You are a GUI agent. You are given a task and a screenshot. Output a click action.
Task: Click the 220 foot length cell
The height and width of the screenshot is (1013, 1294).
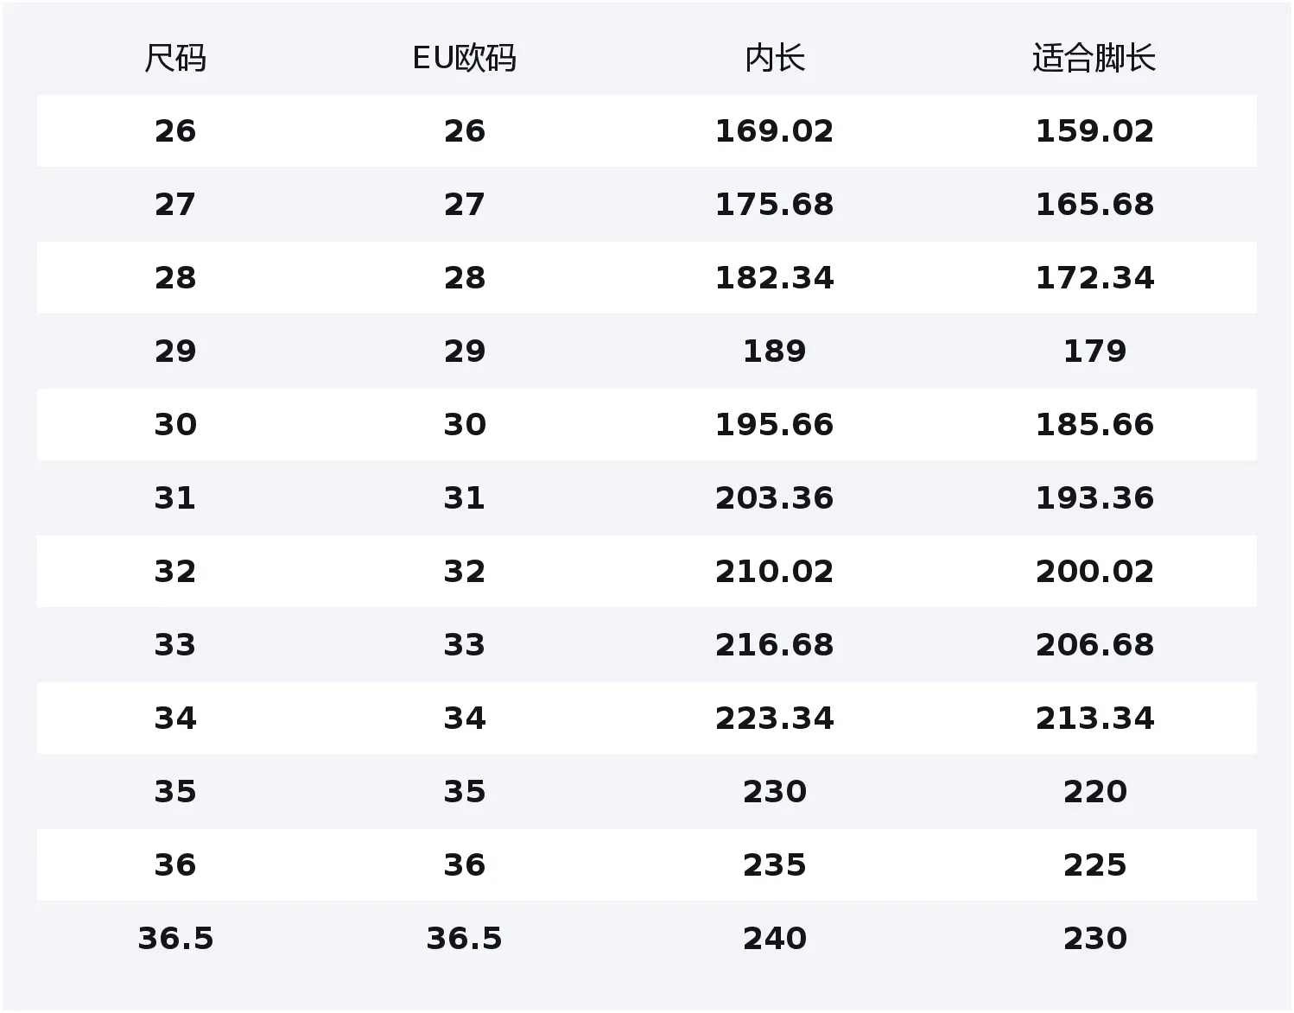pos(1094,792)
